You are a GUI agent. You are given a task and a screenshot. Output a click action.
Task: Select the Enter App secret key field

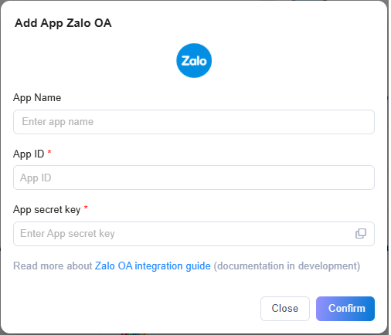click(194, 234)
